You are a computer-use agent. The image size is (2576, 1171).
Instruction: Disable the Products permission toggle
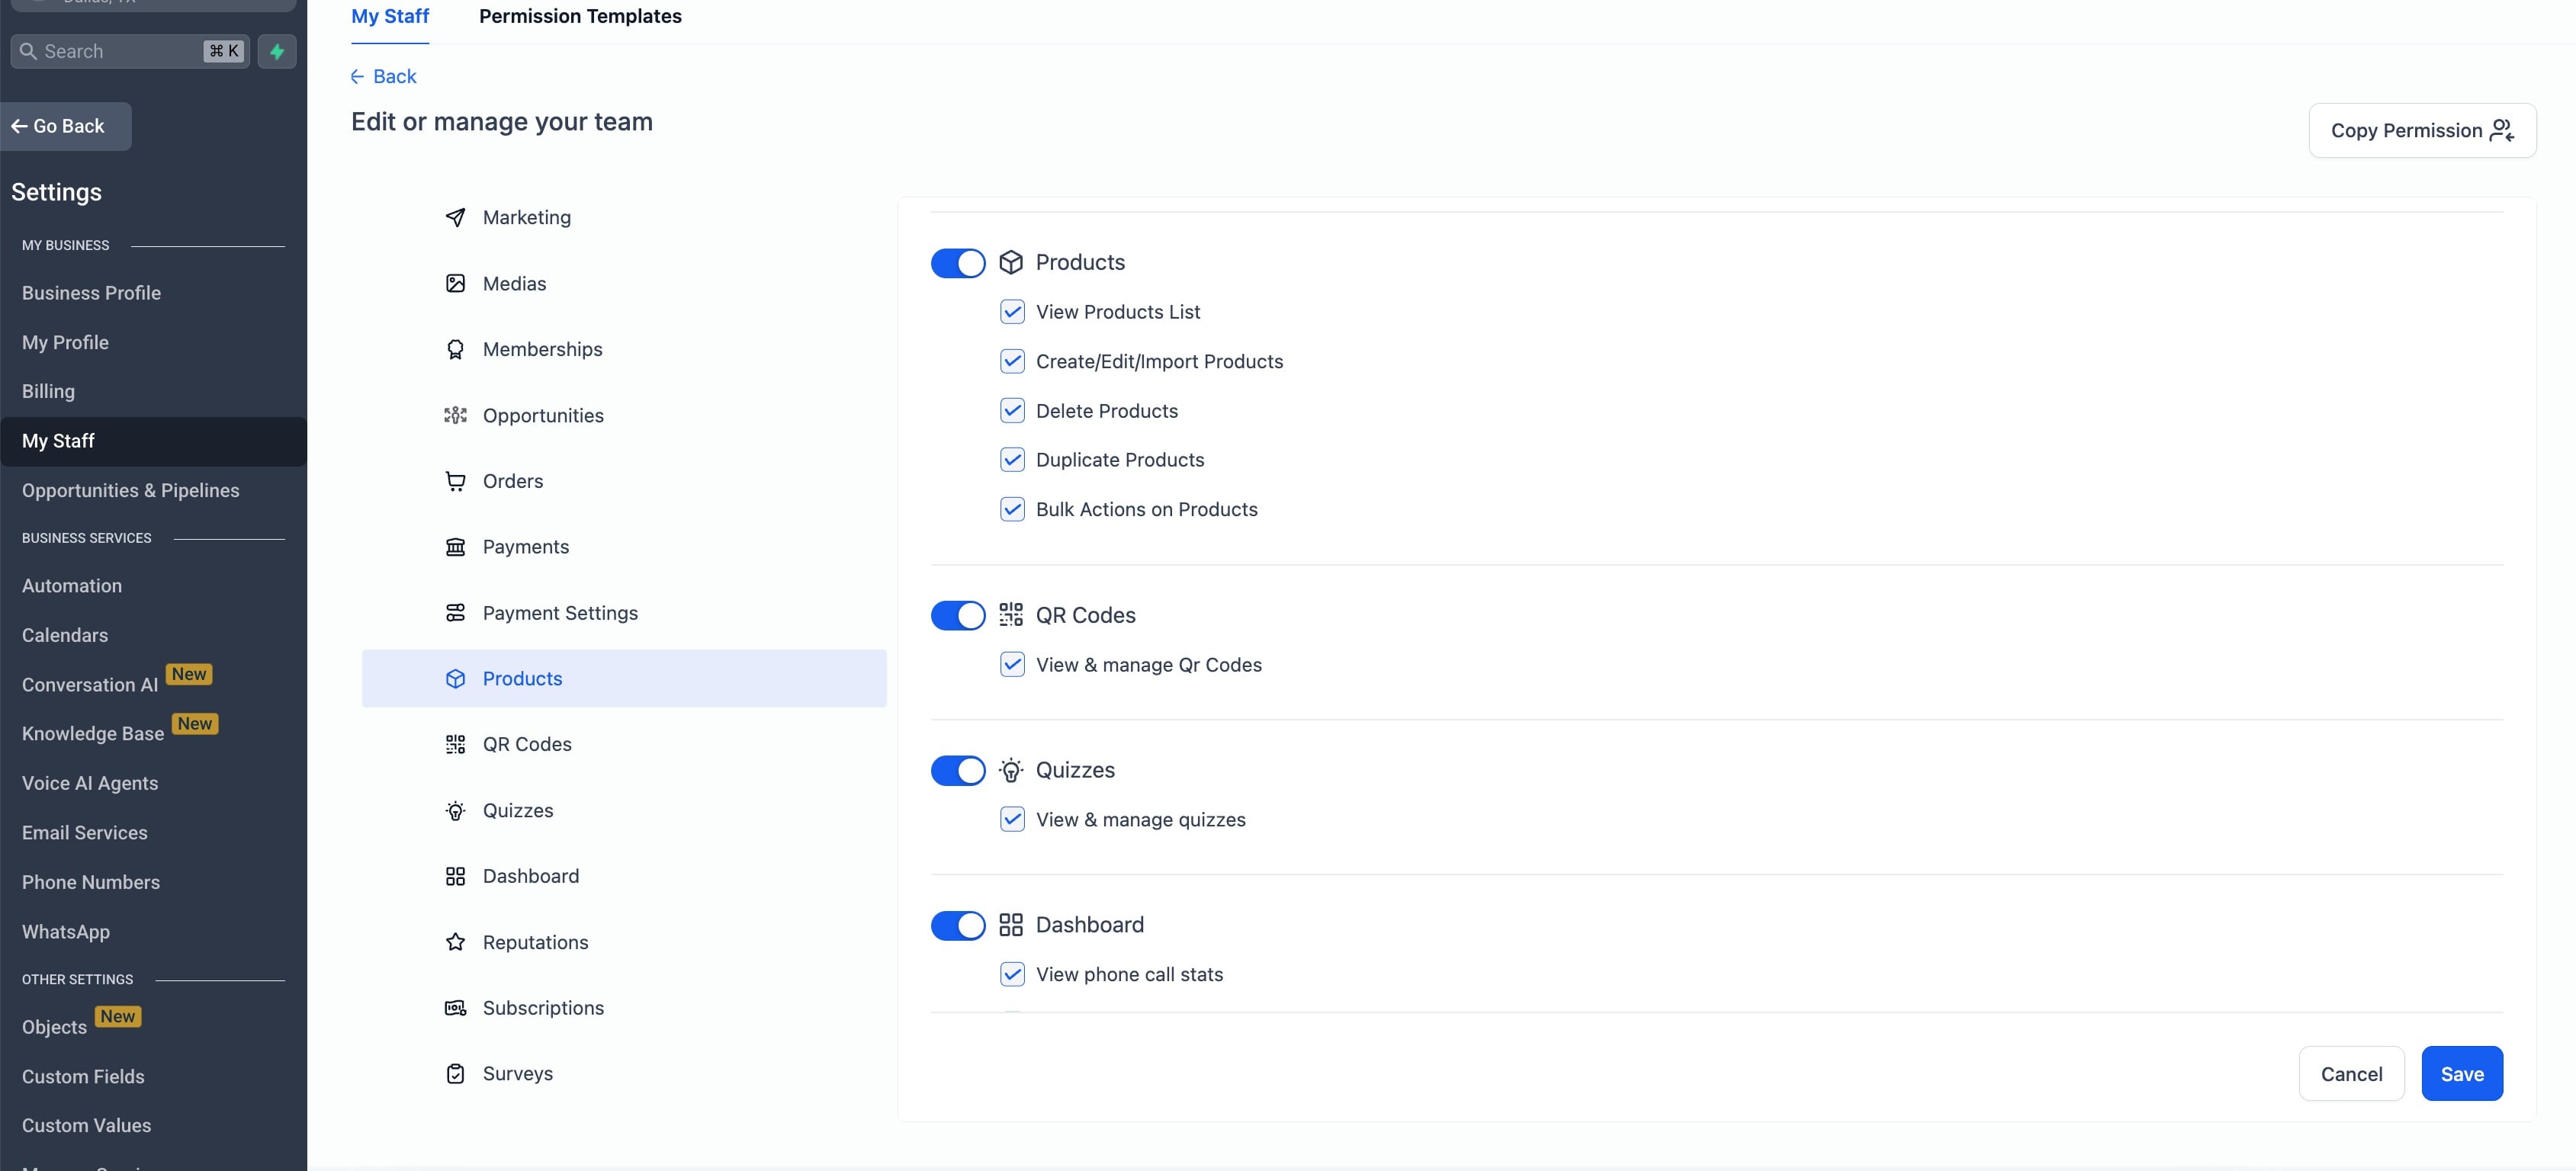957,263
